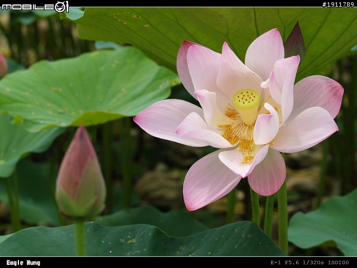Click the "Eagle Hung" photographer name
The image size is (357, 268).
(x=23, y=263)
